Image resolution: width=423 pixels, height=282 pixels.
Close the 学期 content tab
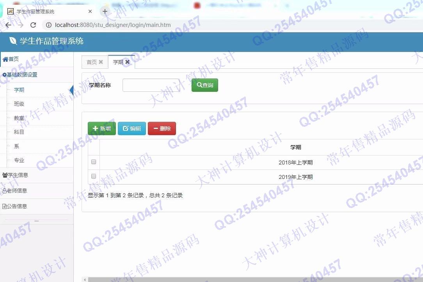coord(127,62)
